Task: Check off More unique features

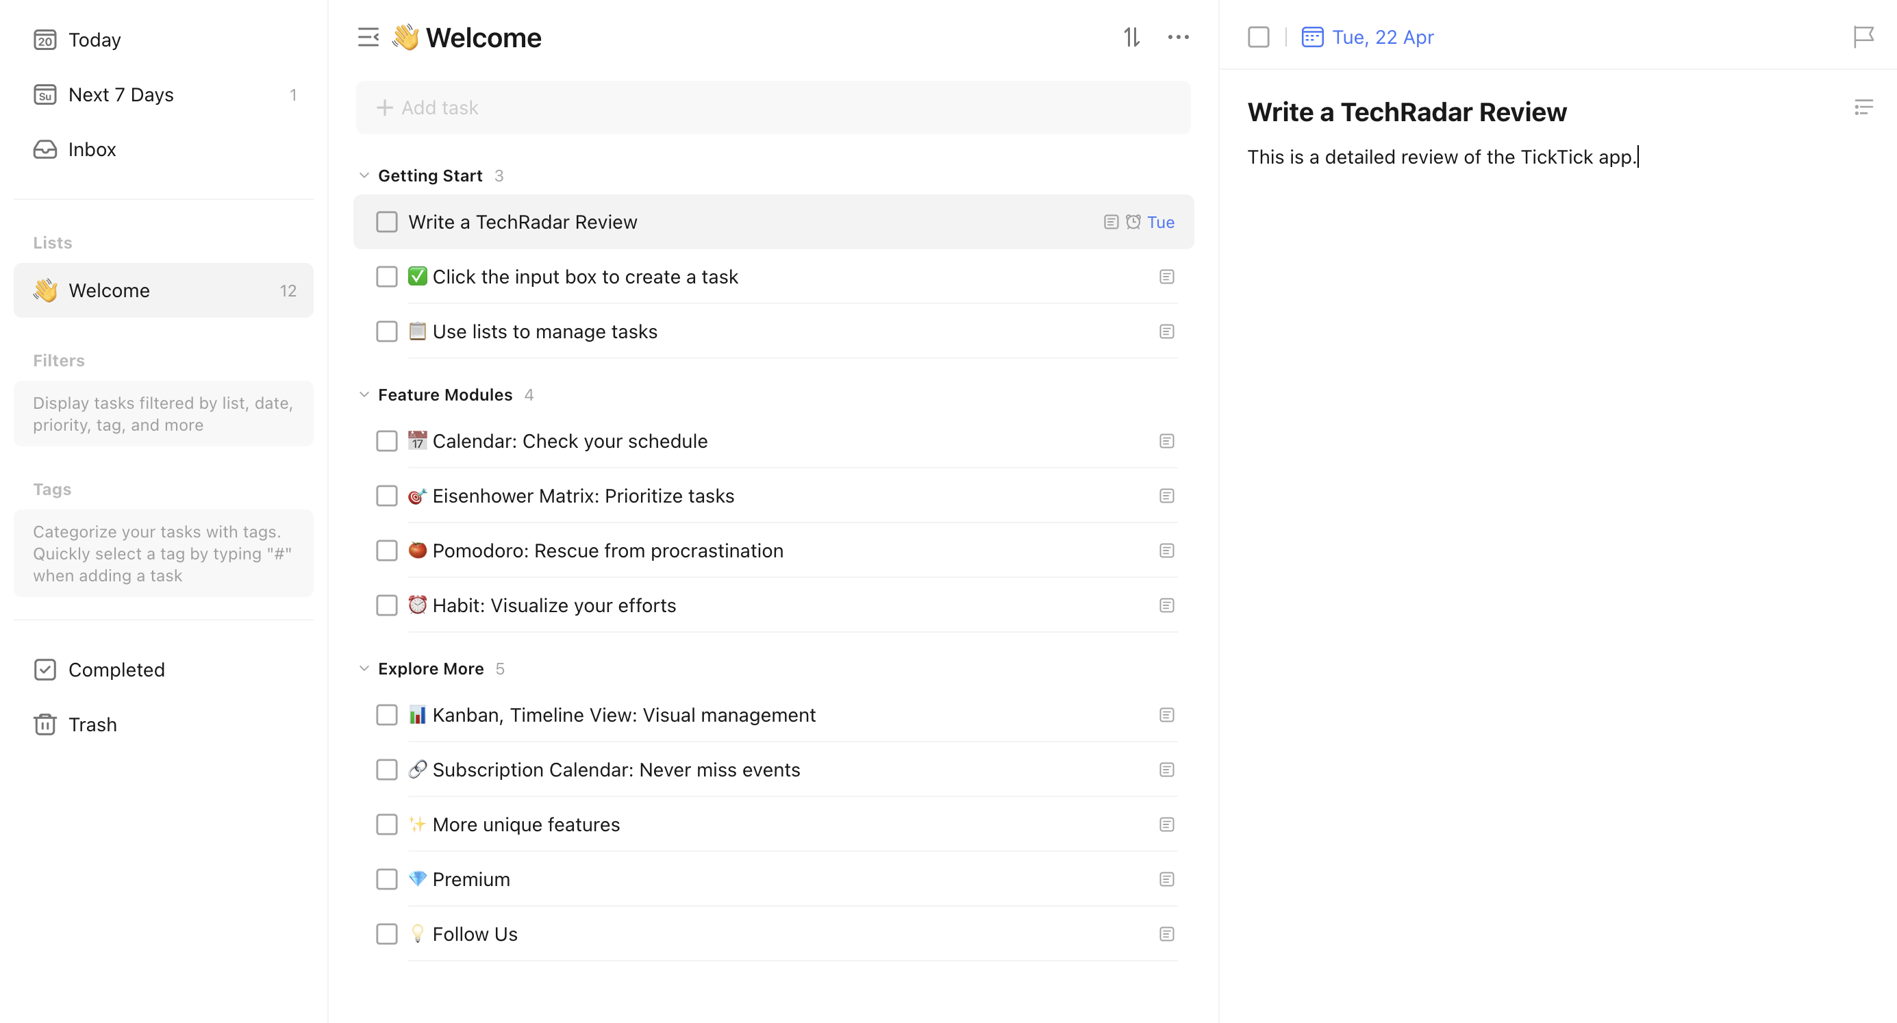Action: [387, 824]
